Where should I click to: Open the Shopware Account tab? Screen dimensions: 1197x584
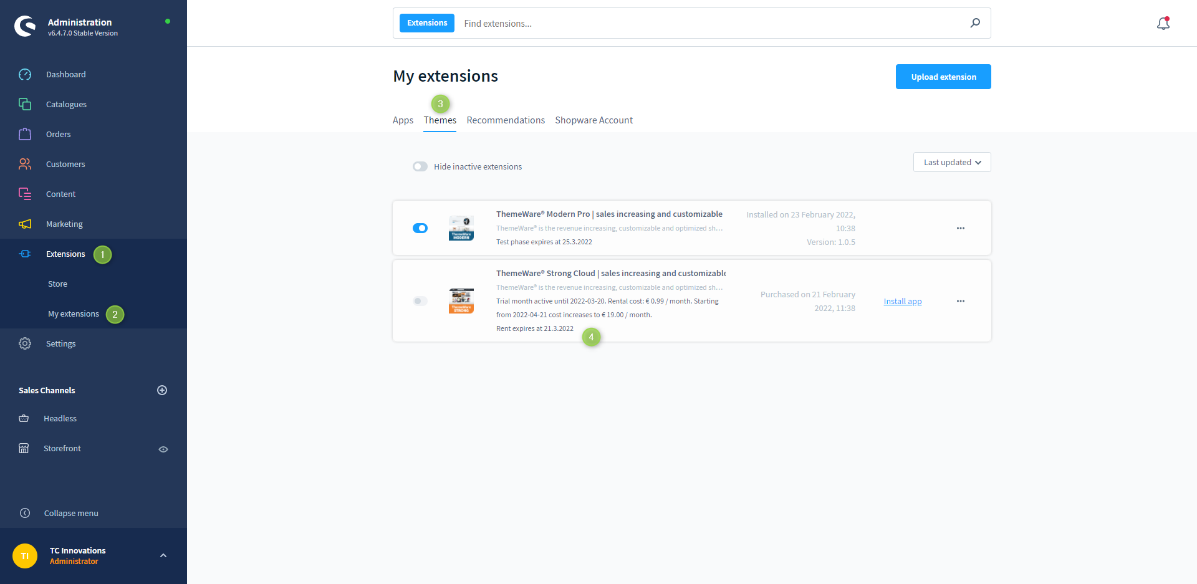tap(594, 120)
